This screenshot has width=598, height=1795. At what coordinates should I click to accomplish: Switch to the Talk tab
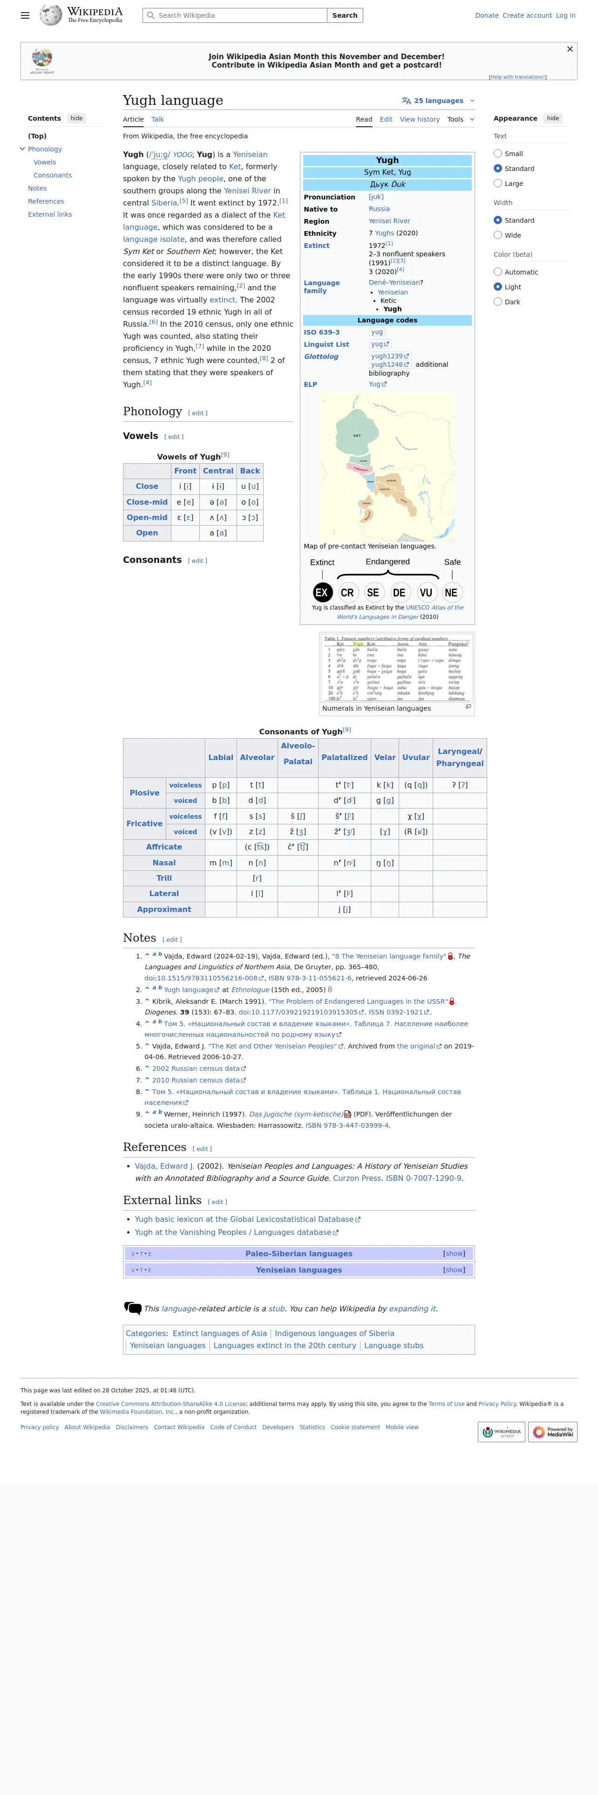pos(157,119)
